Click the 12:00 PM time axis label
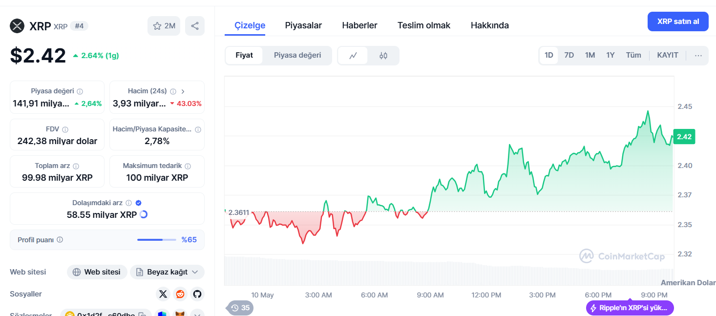 click(486, 295)
